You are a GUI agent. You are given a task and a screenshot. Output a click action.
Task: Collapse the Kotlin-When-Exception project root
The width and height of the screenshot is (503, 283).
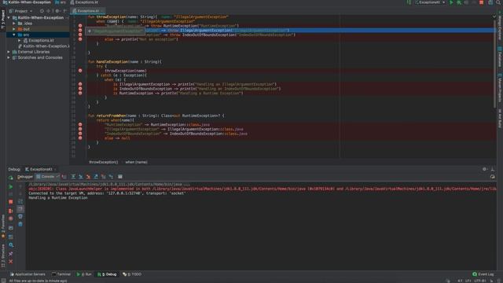pyautogui.click(x=9, y=17)
